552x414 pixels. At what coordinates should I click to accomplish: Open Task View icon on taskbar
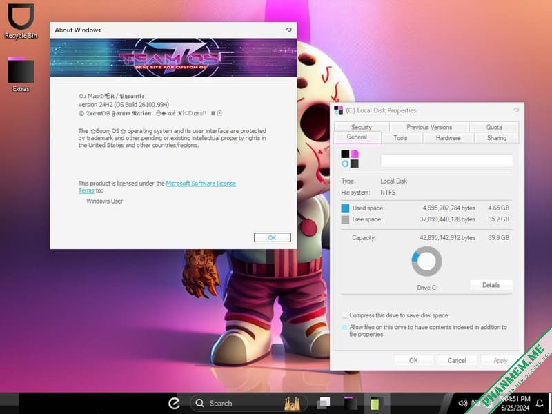tap(323, 403)
